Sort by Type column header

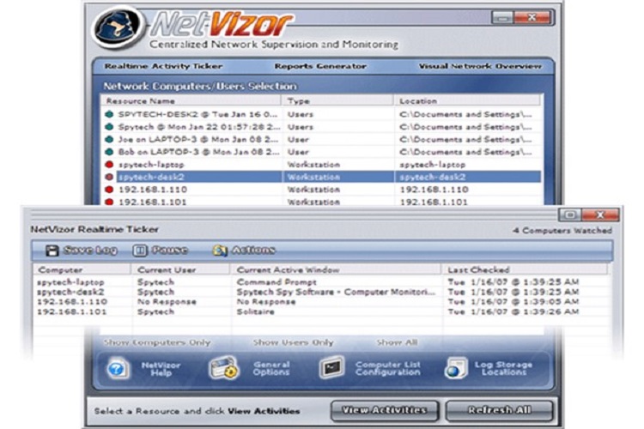point(337,101)
